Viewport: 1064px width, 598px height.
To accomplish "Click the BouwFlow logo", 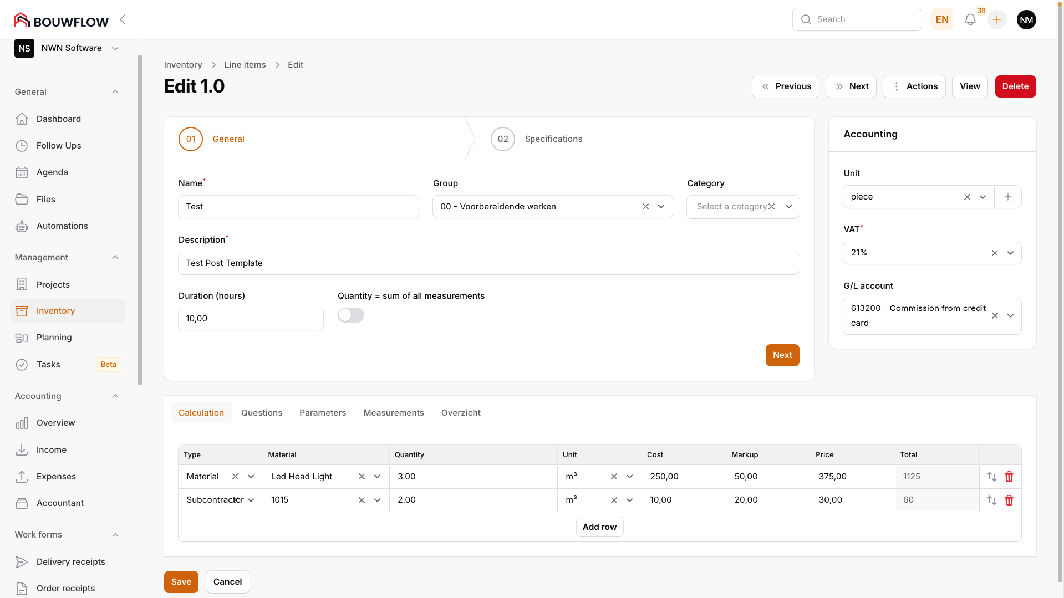I will tap(61, 21).
